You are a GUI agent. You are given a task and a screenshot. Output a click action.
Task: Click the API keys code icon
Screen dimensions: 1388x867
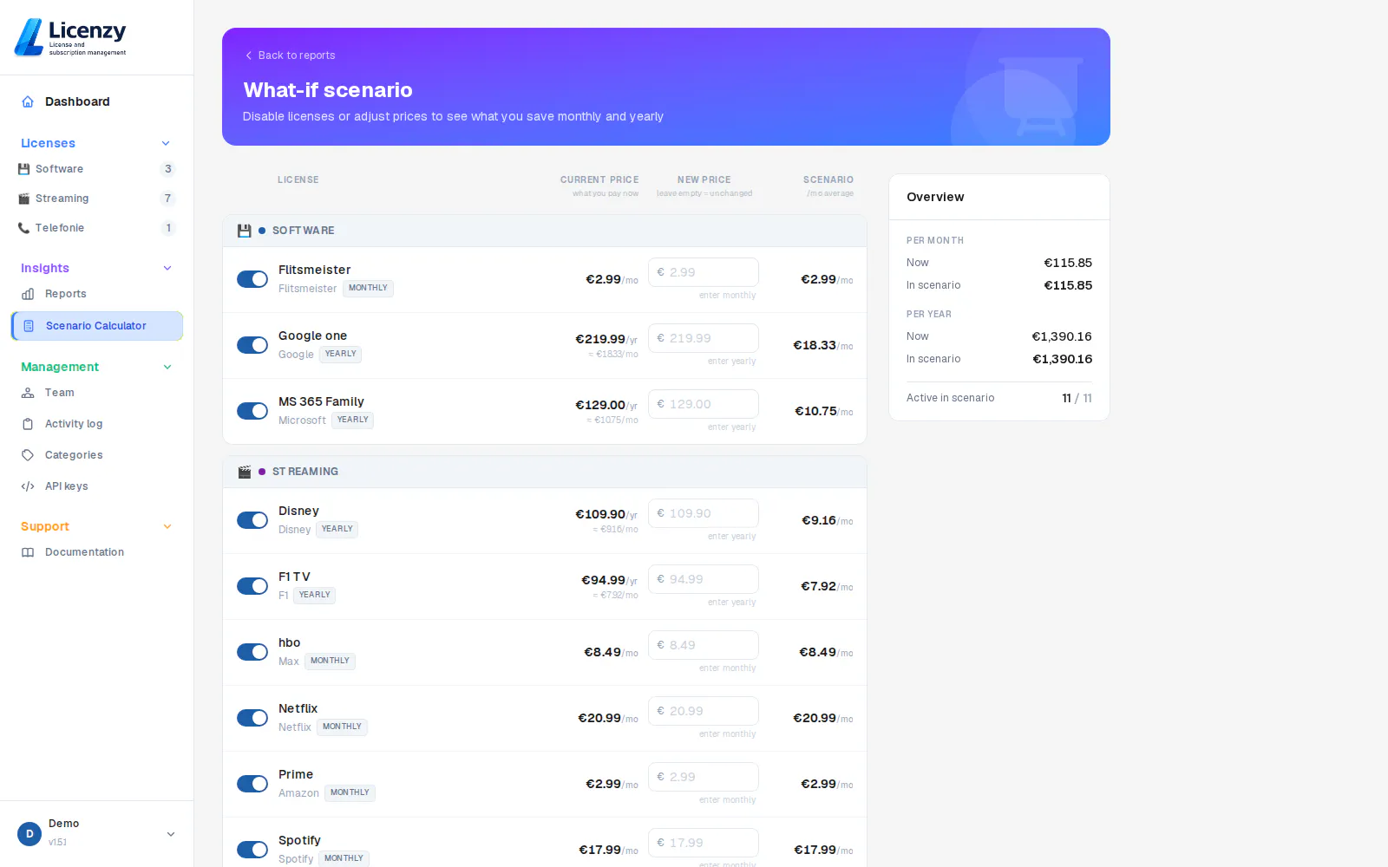click(28, 486)
